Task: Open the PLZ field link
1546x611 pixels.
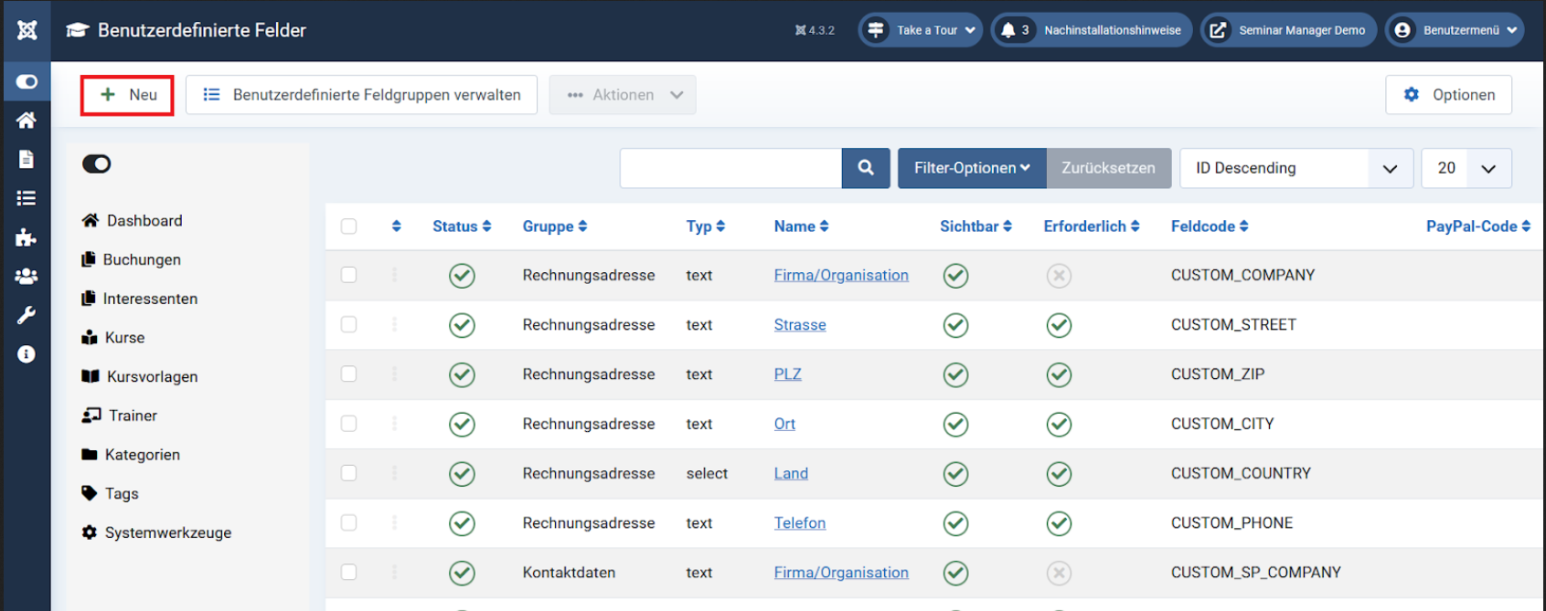Action: 787,374
